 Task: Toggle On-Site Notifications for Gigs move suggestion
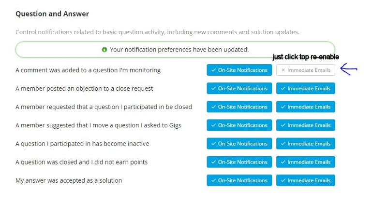pos(239,125)
